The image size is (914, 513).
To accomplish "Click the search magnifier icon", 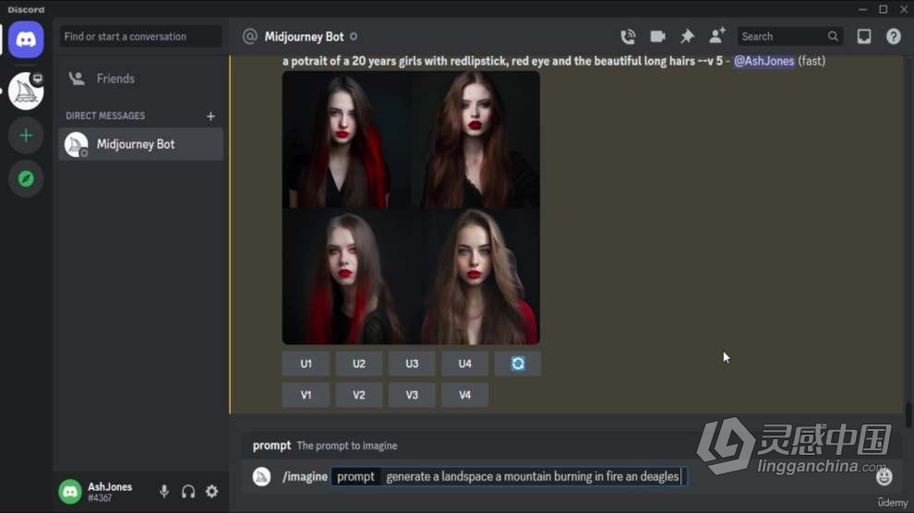I will [x=833, y=37].
